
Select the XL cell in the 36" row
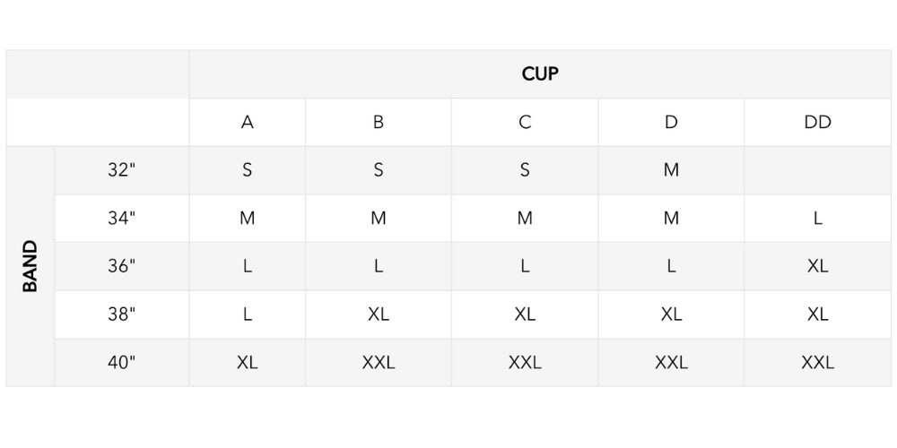point(818,266)
